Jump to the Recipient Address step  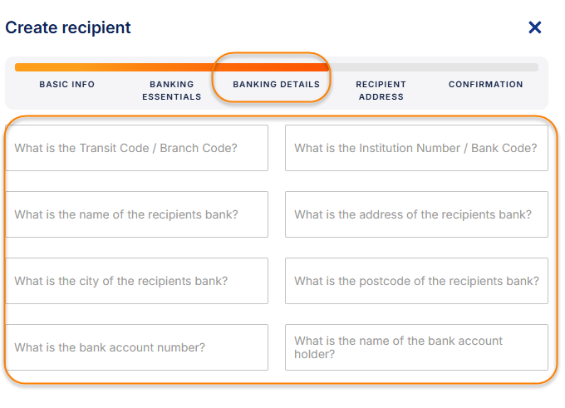(381, 91)
